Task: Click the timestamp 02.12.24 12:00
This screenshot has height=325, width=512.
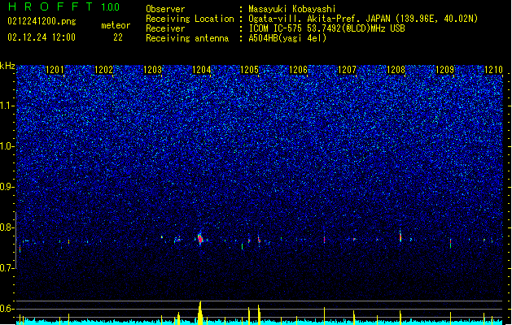Action: pyautogui.click(x=42, y=37)
